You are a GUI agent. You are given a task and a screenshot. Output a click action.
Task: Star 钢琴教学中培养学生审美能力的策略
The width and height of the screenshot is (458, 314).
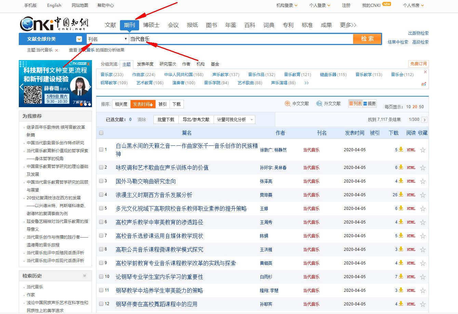[x=423, y=290]
